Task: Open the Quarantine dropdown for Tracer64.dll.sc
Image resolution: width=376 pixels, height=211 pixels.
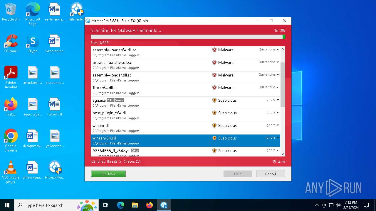Action: click(x=268, y=87)
